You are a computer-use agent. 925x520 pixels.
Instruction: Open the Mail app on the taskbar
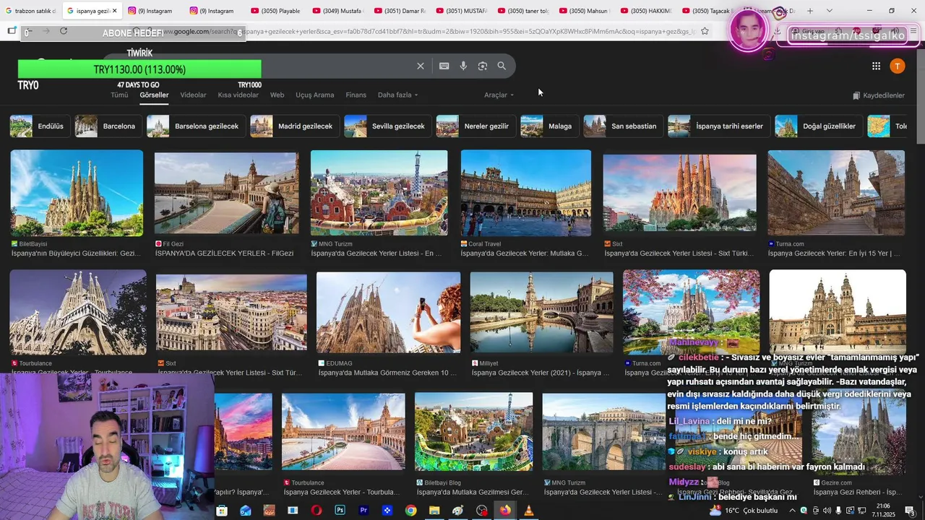246,511
